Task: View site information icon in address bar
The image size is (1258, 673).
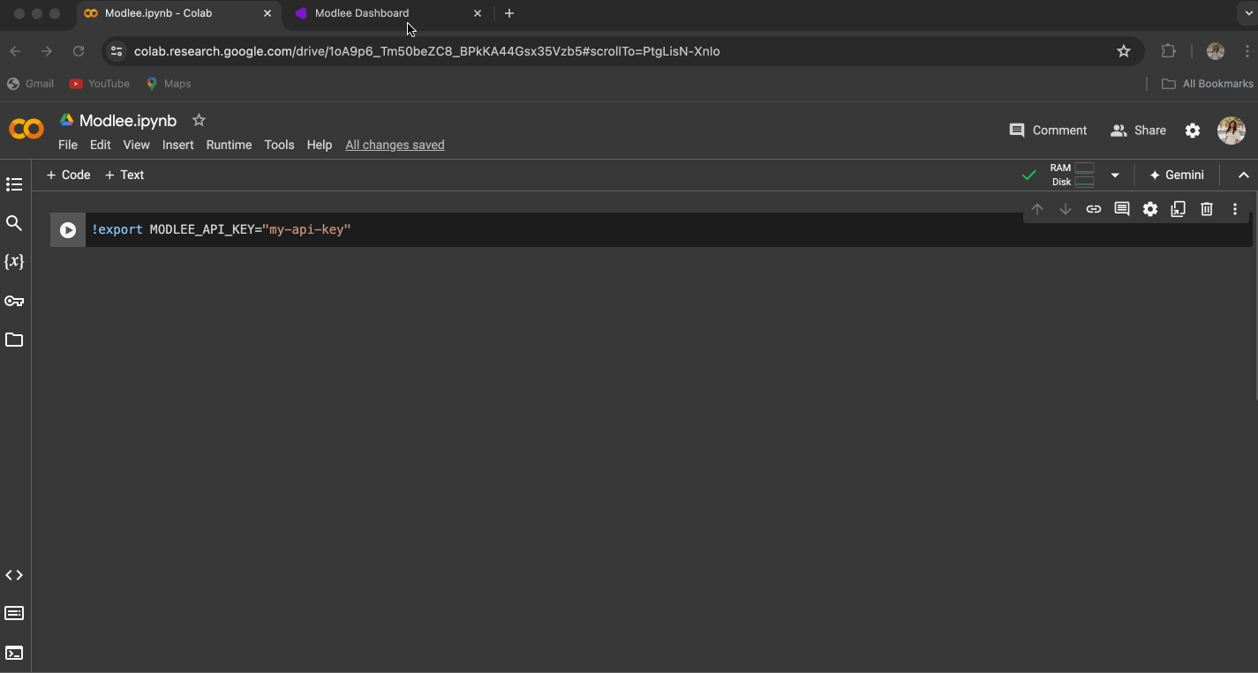Action: (117, 51)
